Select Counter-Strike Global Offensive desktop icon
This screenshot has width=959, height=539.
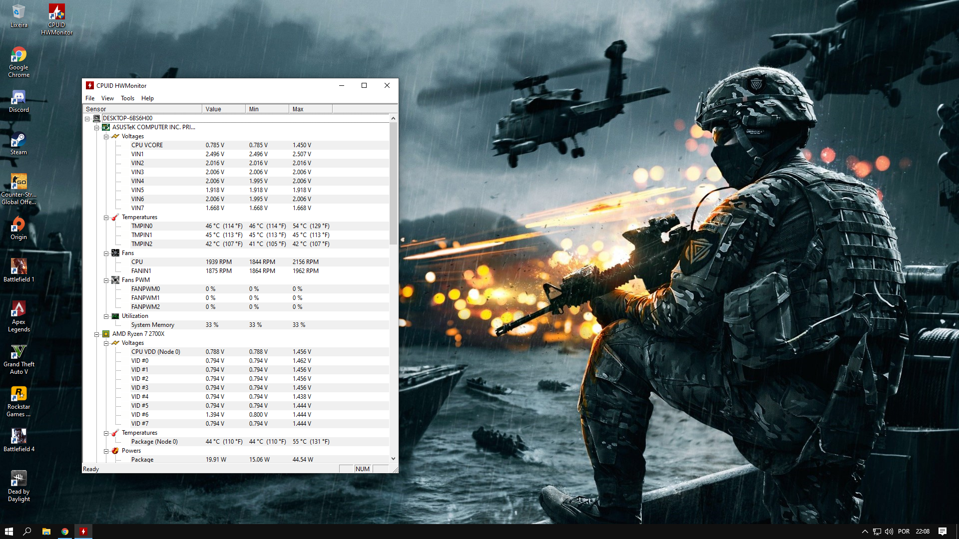[18, 189]
